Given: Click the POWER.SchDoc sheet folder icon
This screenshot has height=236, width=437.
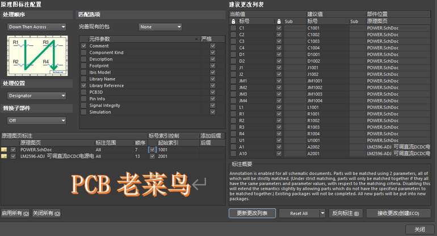Looking at the screenshot, I should [x=5, y=150].
